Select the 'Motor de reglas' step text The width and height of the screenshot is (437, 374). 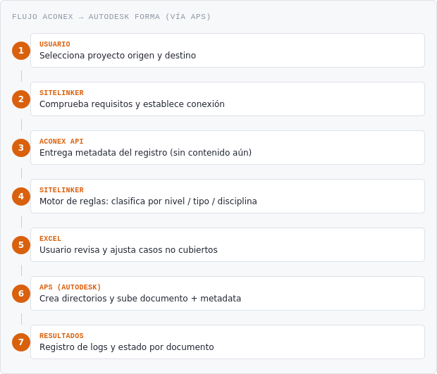pyautogui.click(x=148, y=201)
